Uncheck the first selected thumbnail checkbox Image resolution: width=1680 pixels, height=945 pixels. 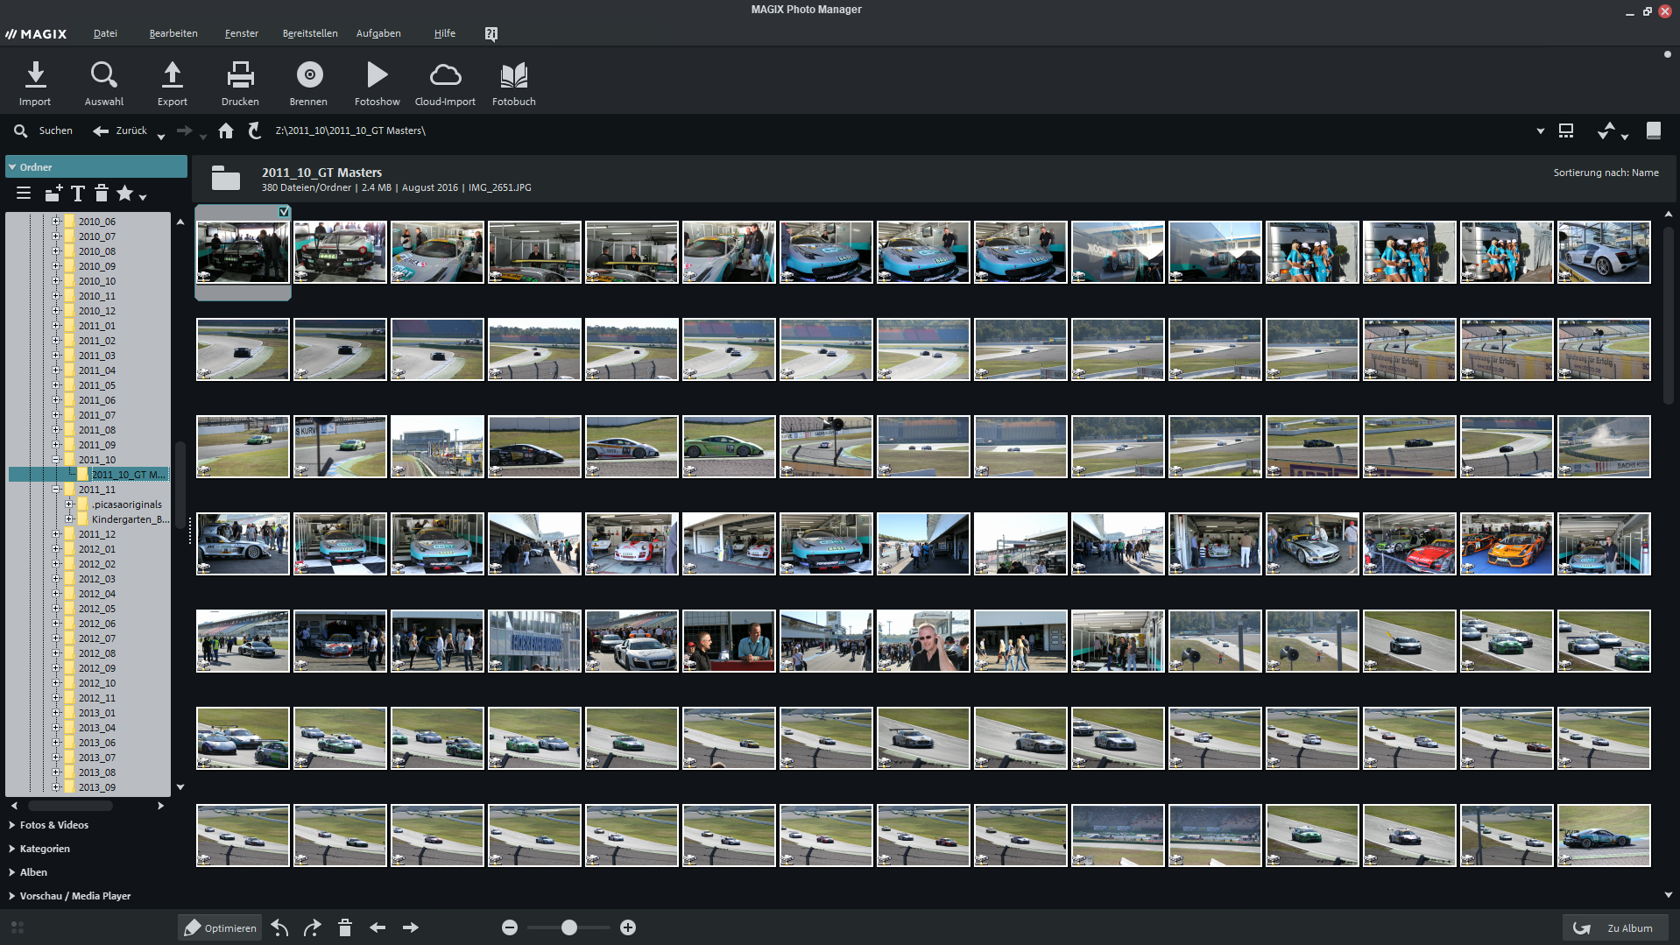(284, 211)
